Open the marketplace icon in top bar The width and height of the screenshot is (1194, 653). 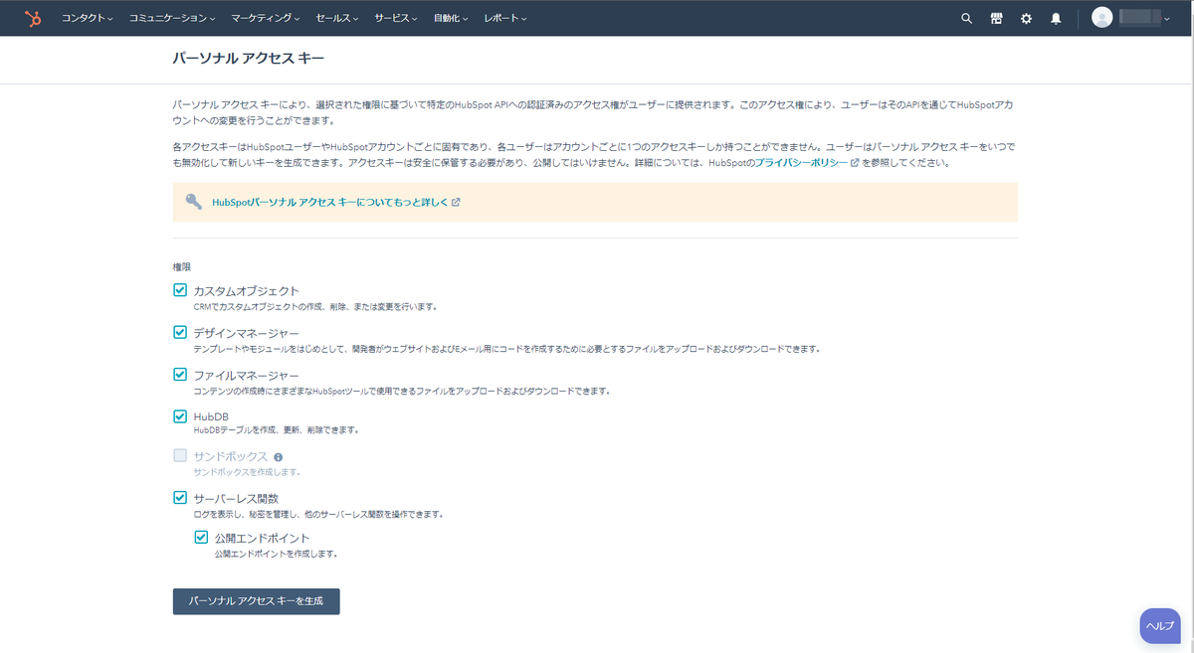point(996,18)
